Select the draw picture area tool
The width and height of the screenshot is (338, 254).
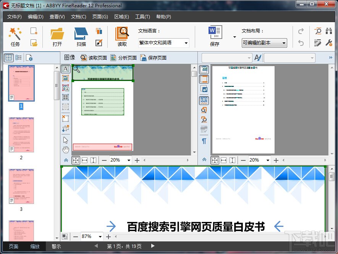click(x=66, y=78)
